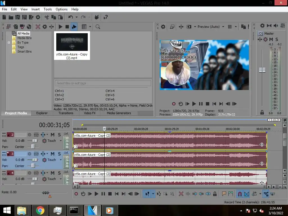Open project Properties gear in main toolbar
Screen dimensions: 288x216
click(x=38, y=17)
